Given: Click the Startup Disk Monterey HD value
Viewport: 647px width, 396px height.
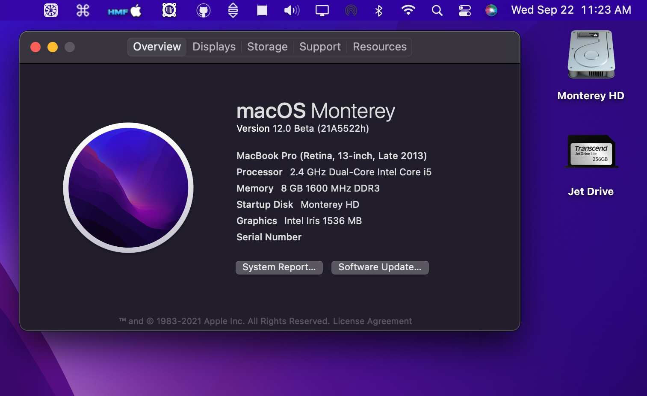Looking at the screenshot, I should [x=330, y=205].
